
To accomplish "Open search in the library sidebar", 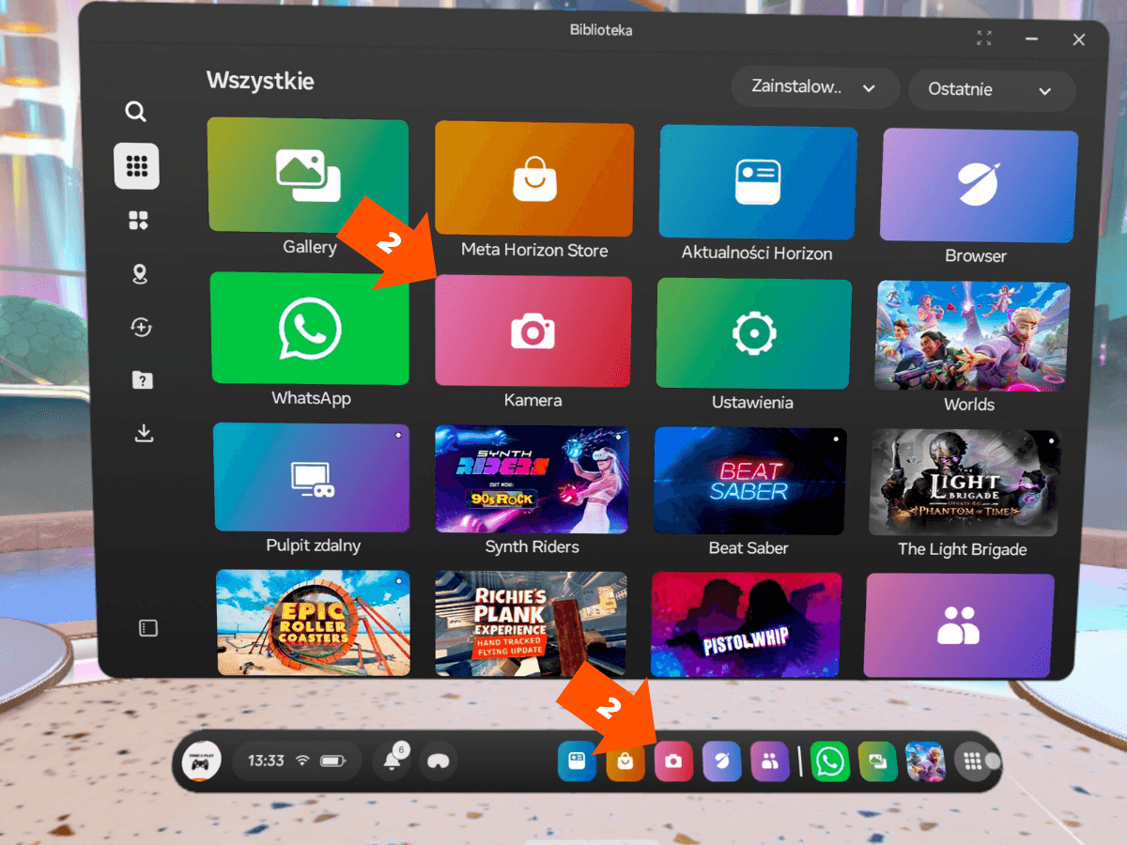I will tap(136, 113).
